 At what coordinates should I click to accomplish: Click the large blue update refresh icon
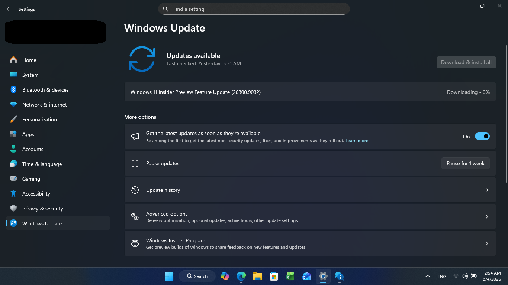[142, 59]
